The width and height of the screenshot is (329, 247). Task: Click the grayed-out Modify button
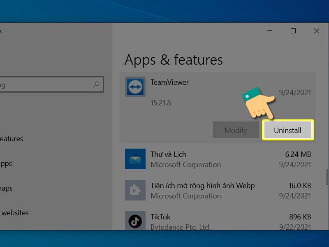click(236, 130)
